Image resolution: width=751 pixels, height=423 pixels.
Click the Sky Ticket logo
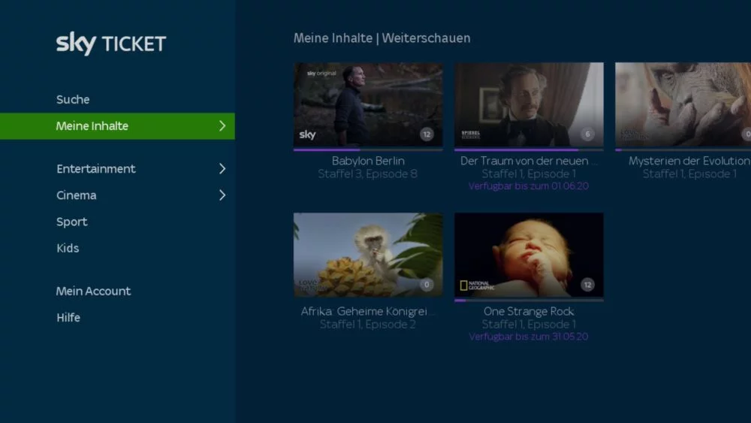click(x=111, y=44)
